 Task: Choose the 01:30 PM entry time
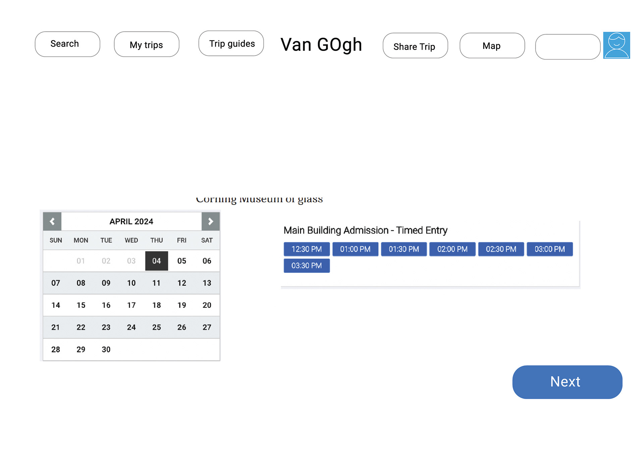coord(404,249)
